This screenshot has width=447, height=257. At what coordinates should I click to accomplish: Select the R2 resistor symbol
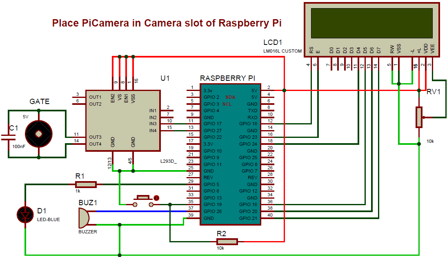pos(227,241)
